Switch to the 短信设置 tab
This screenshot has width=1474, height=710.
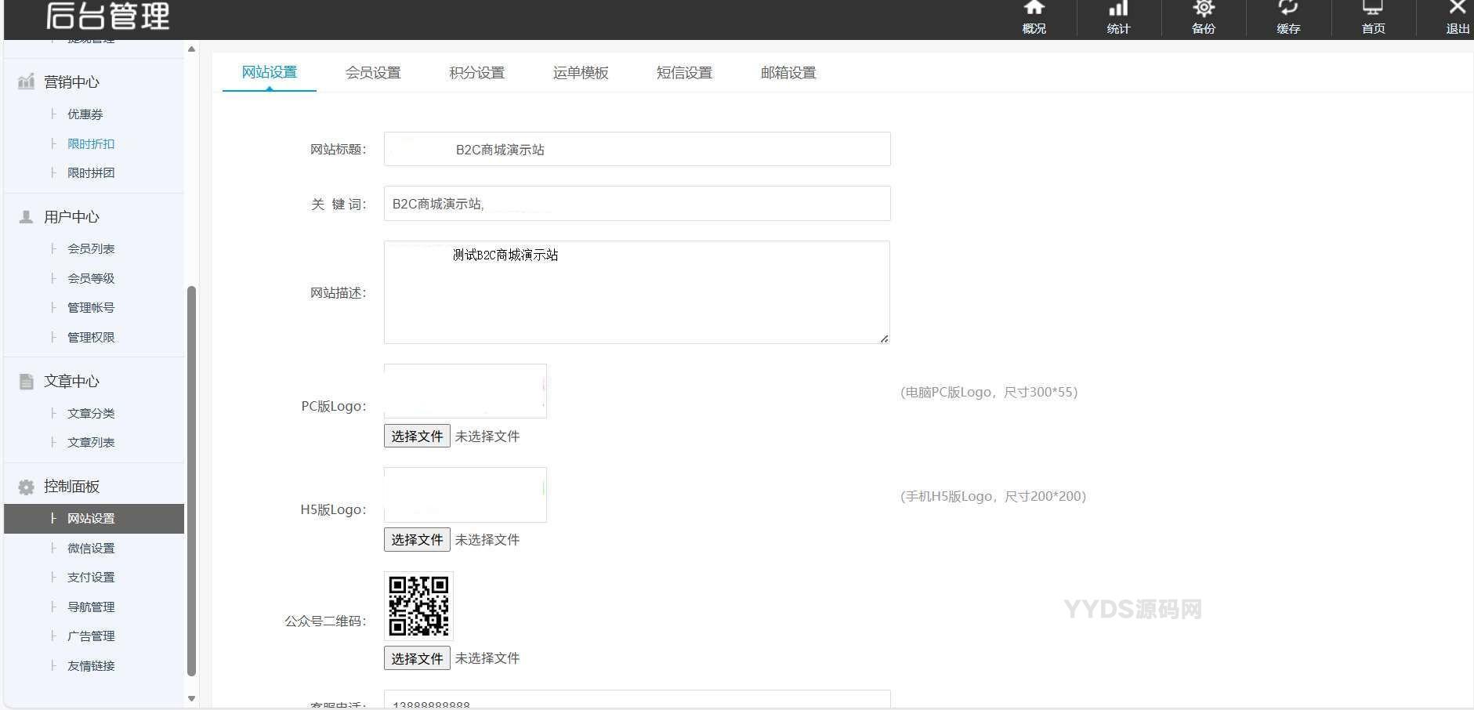684,72
